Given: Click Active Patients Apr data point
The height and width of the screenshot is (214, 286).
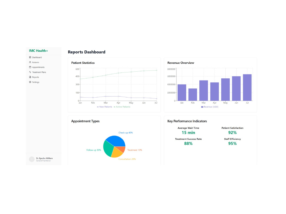Looking at the screenshot, I should tap(118, 73).
